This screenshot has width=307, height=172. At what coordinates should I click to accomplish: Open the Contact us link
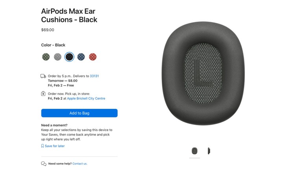pyautogui.click(x=80, y=164)
